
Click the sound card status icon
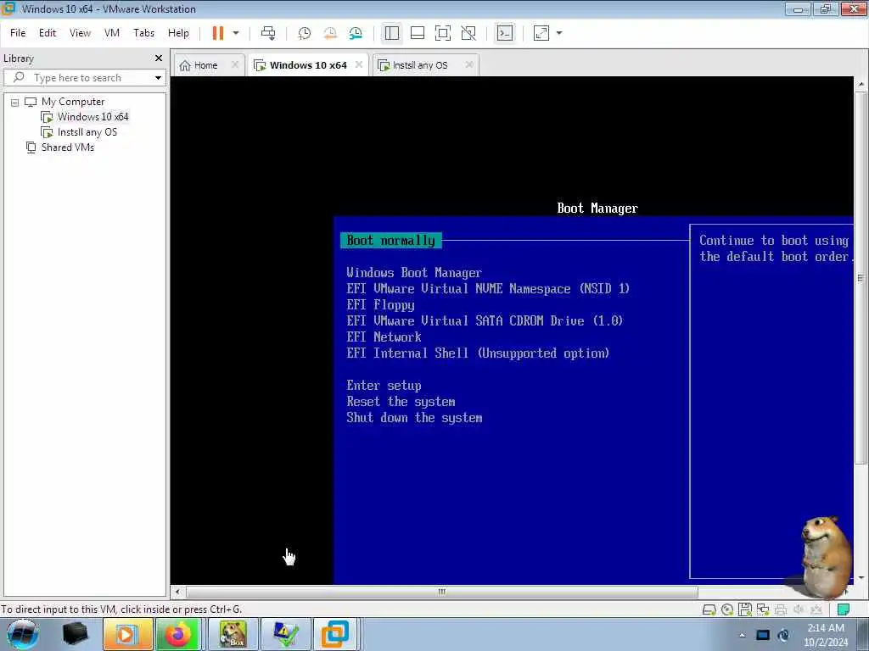coord(799,610)
